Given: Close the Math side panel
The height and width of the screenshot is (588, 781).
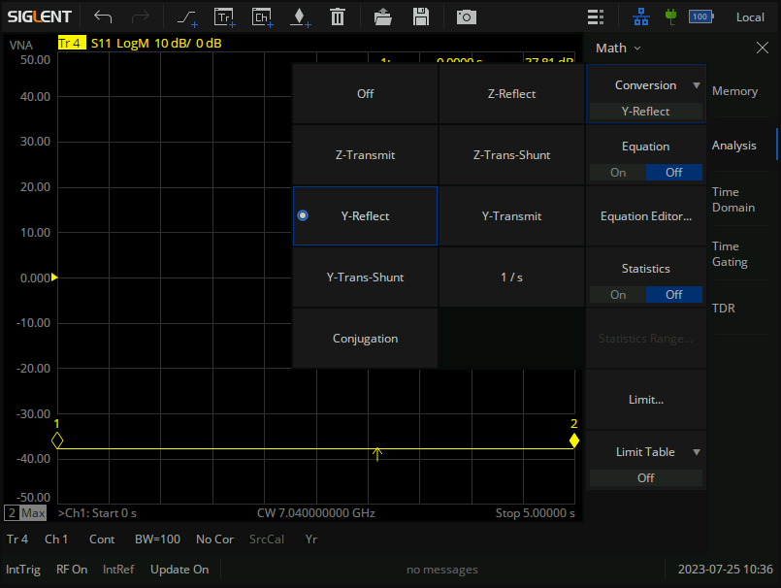Looking at the screenshot, I should (x=762, y=48).
